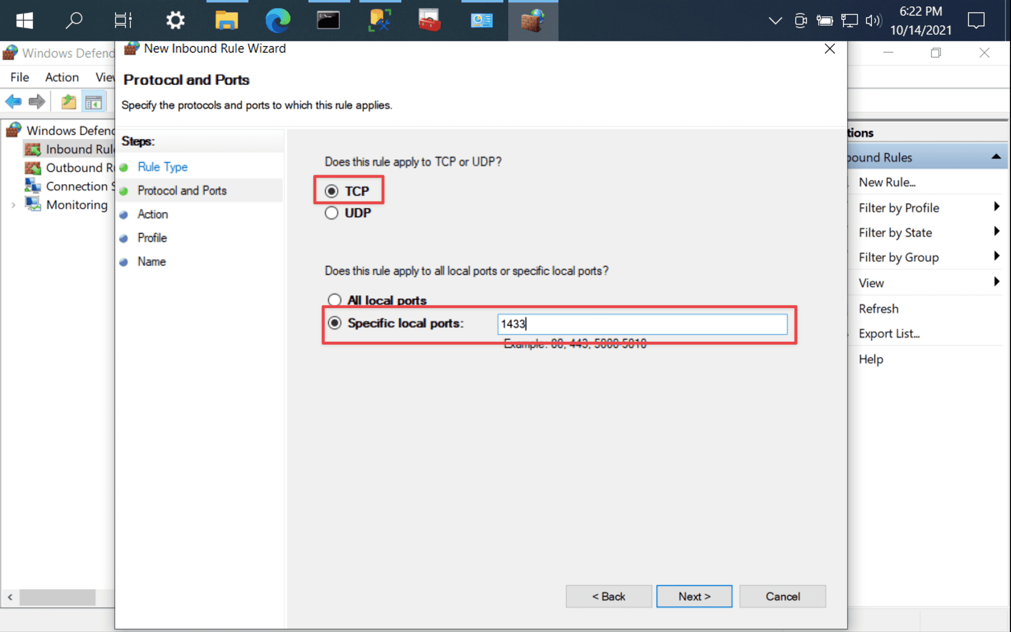Cancel the New Inbound Rule Wizard
Screen dimensions: 1011x632
(x=782, y=596)
